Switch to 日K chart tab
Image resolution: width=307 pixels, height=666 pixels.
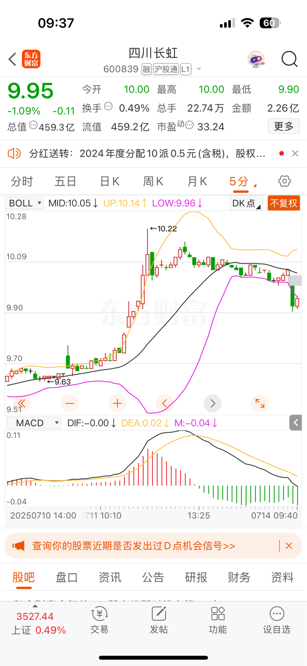(109, 182)
